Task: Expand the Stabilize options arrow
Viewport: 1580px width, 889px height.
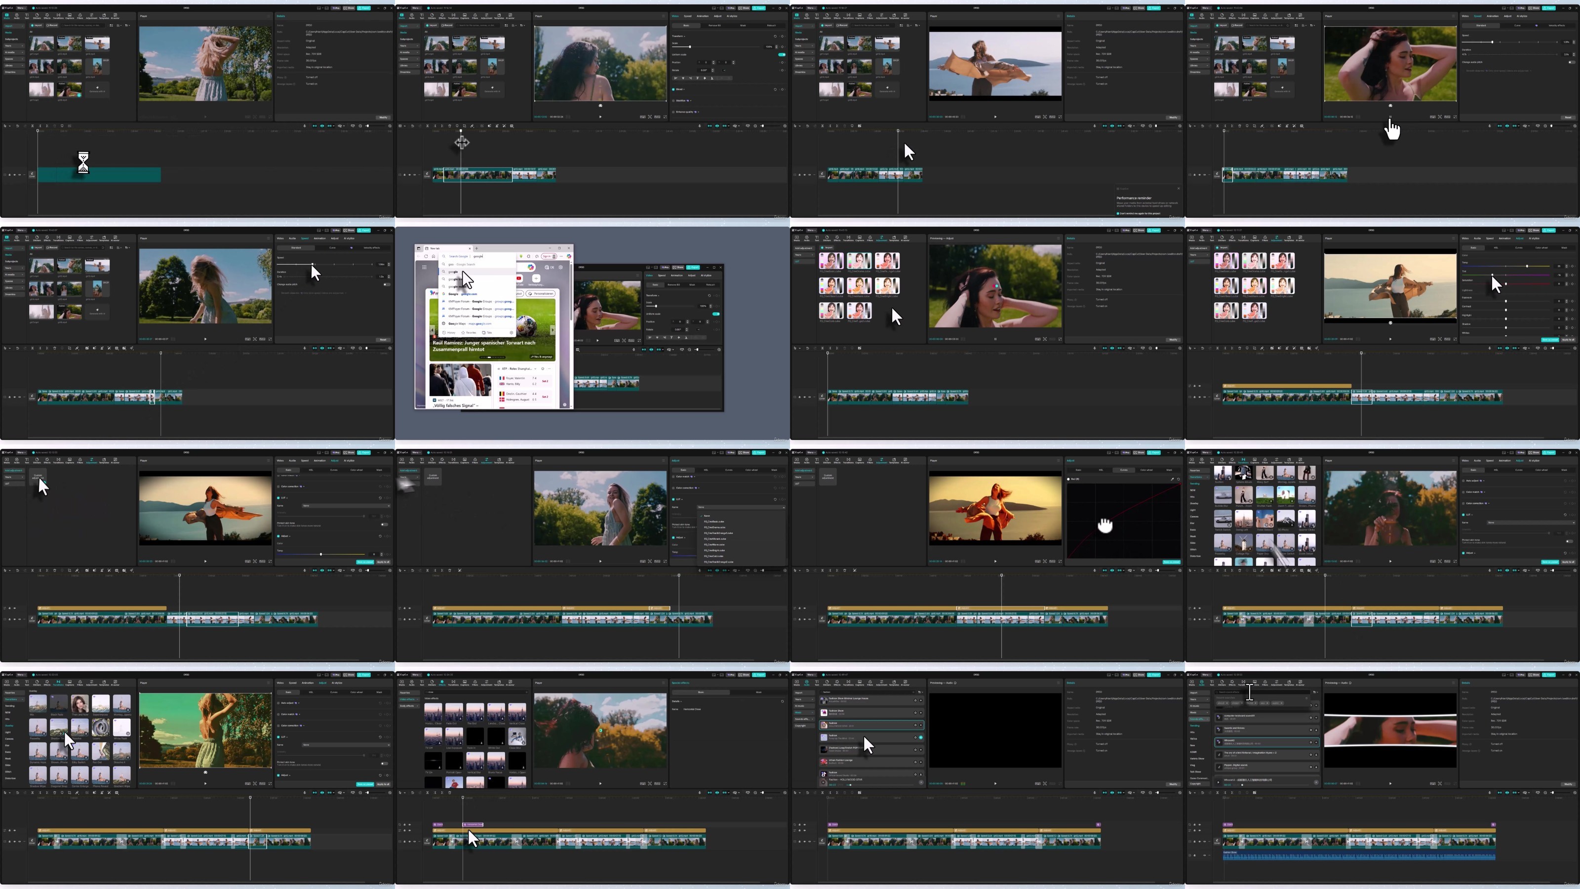Action: (x=691, y=101)
